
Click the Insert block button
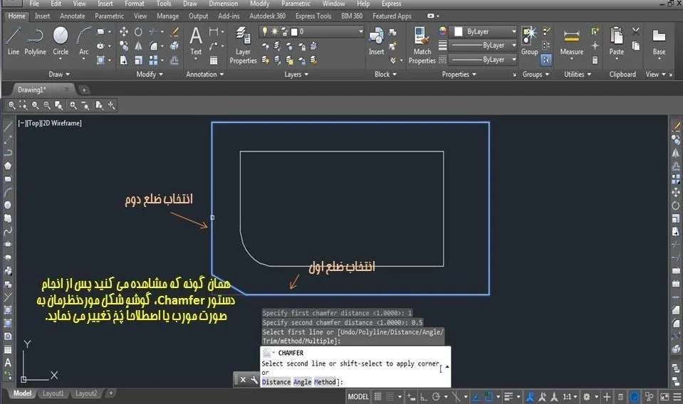(x=376, y=41)
